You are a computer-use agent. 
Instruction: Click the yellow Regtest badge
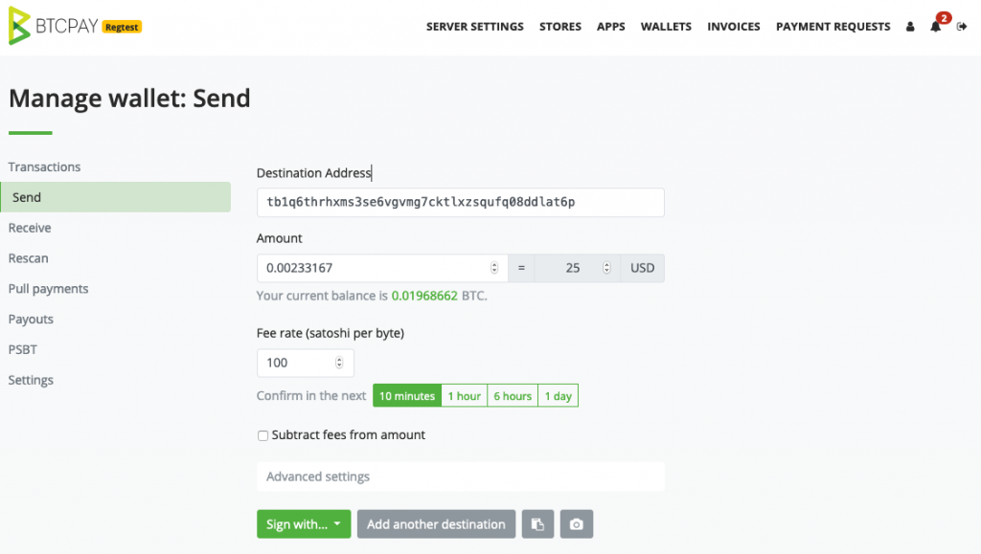122,27
